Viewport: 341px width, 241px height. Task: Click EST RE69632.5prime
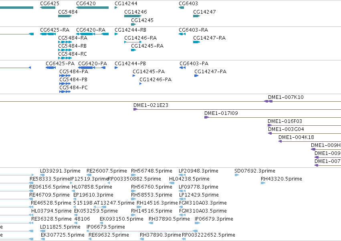tap(109, 235)
